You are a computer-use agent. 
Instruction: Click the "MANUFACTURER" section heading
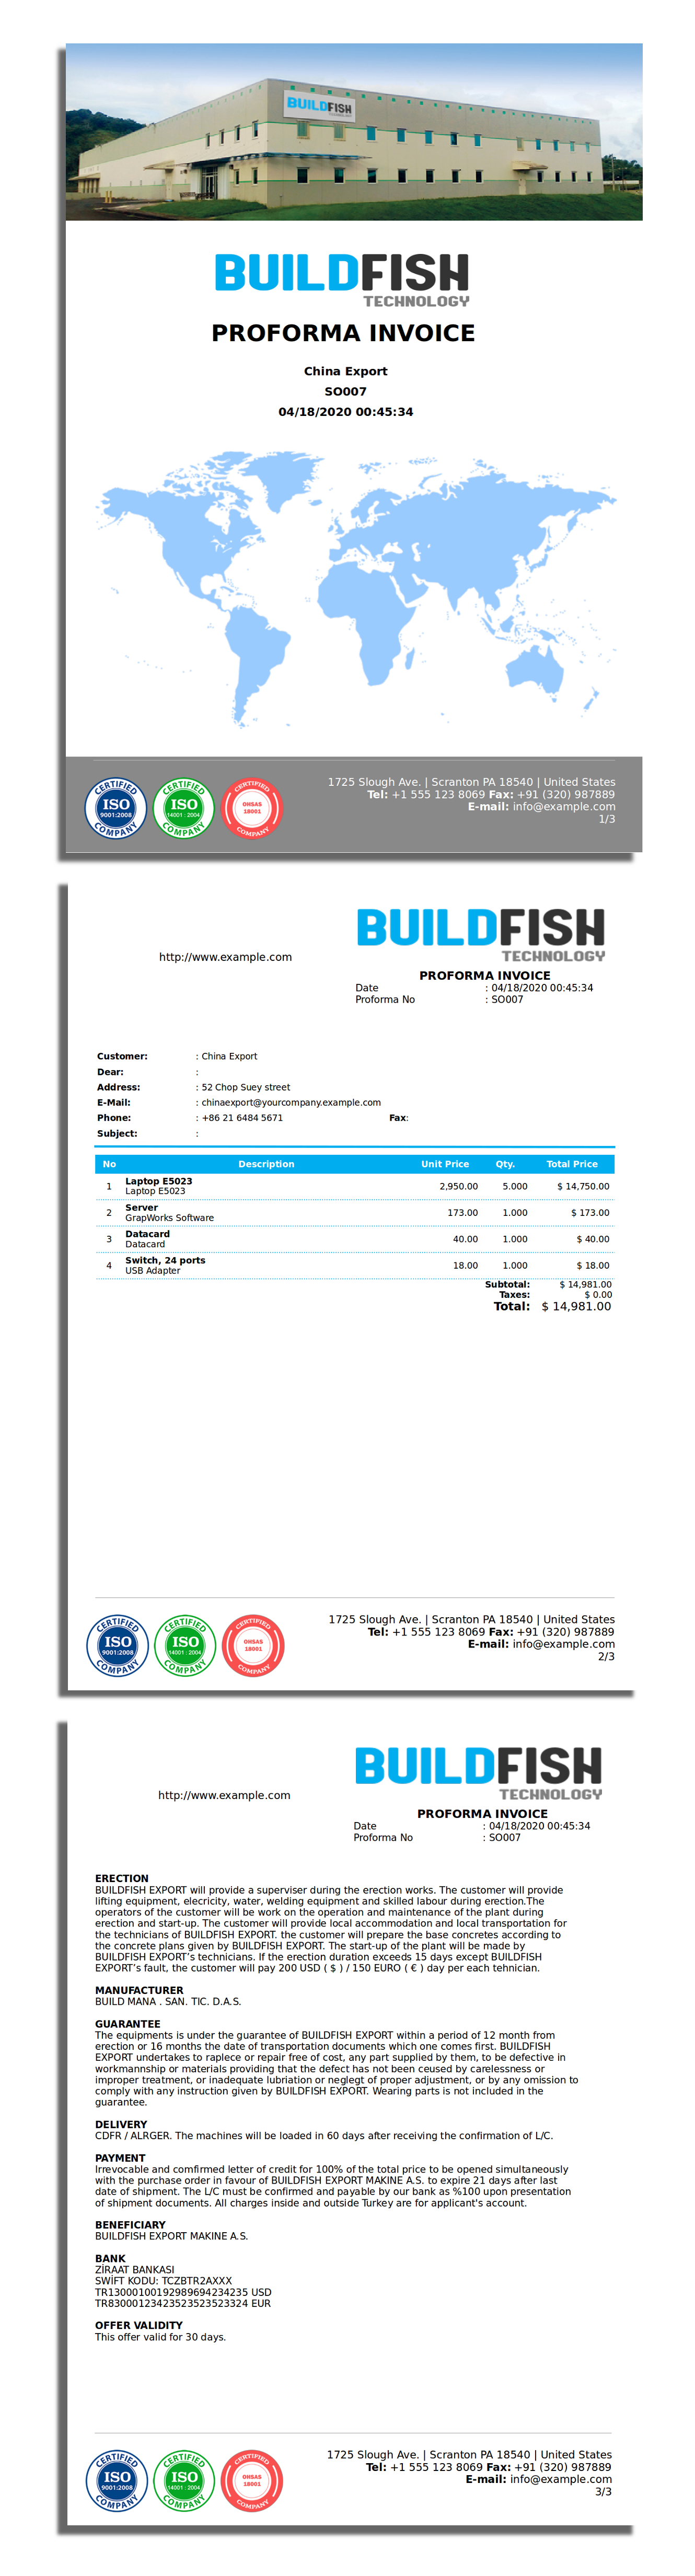[x=139, y=1991]
